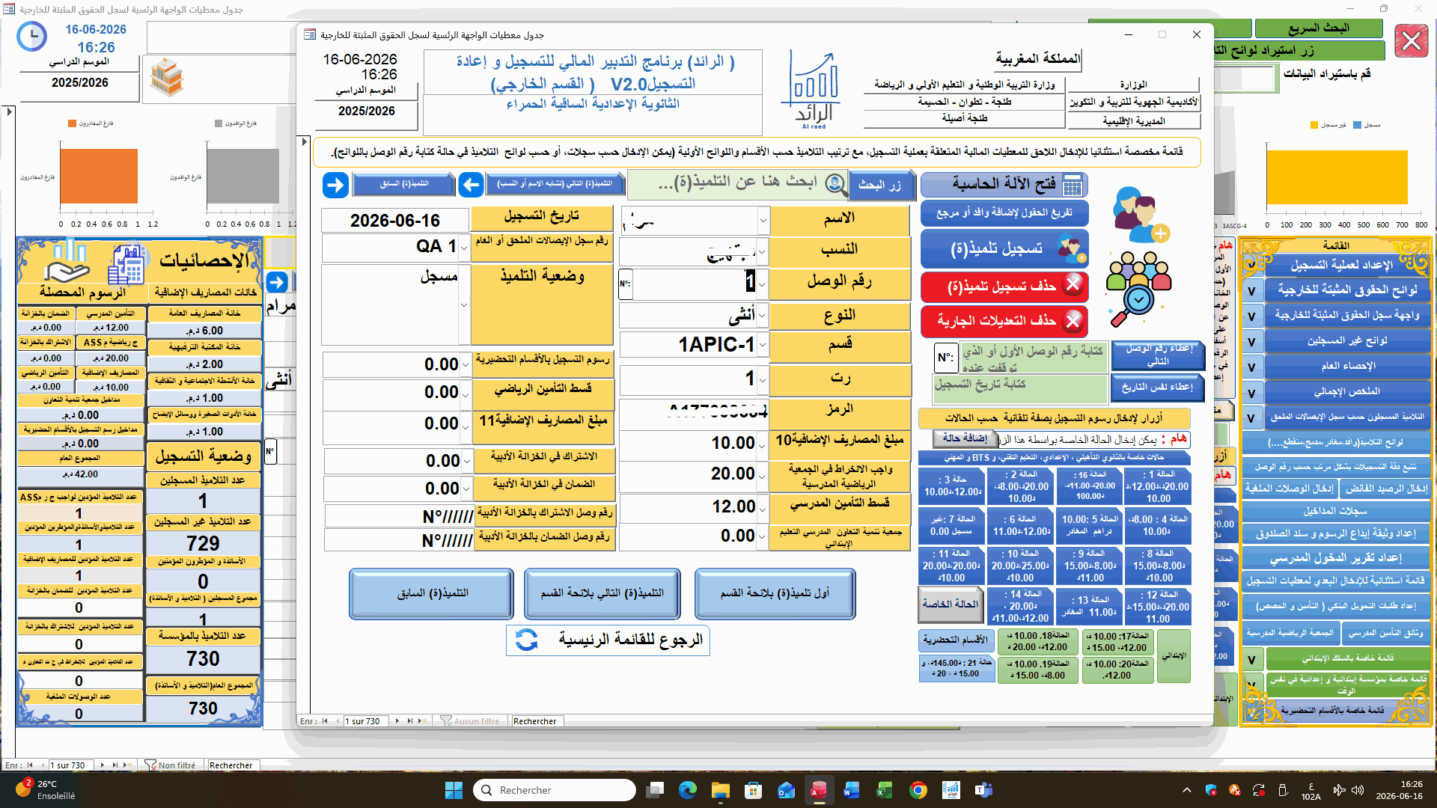Open the وضعية التلميذ dropdown showing مسجل
This screenshot has height=808, width=1437.
(x=463, y=304)
